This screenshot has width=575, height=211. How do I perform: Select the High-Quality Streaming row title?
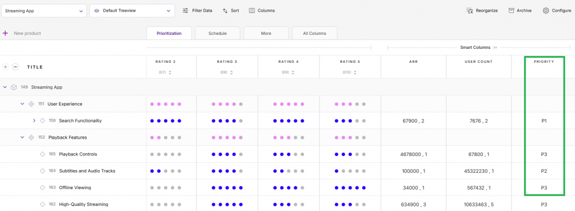pos(84,204)
